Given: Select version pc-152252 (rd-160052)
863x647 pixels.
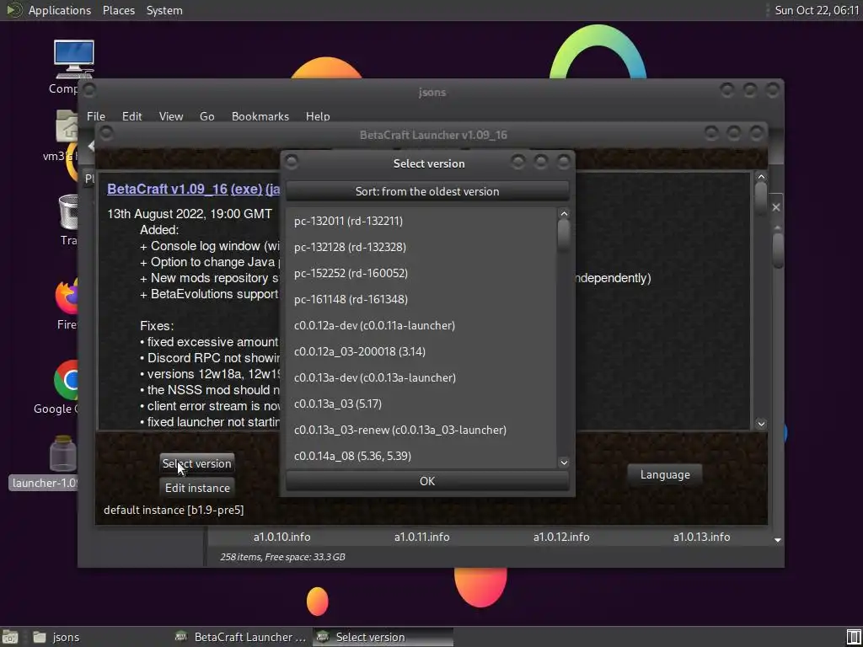Looking at the screenshot, I should [x=421, y=274].
